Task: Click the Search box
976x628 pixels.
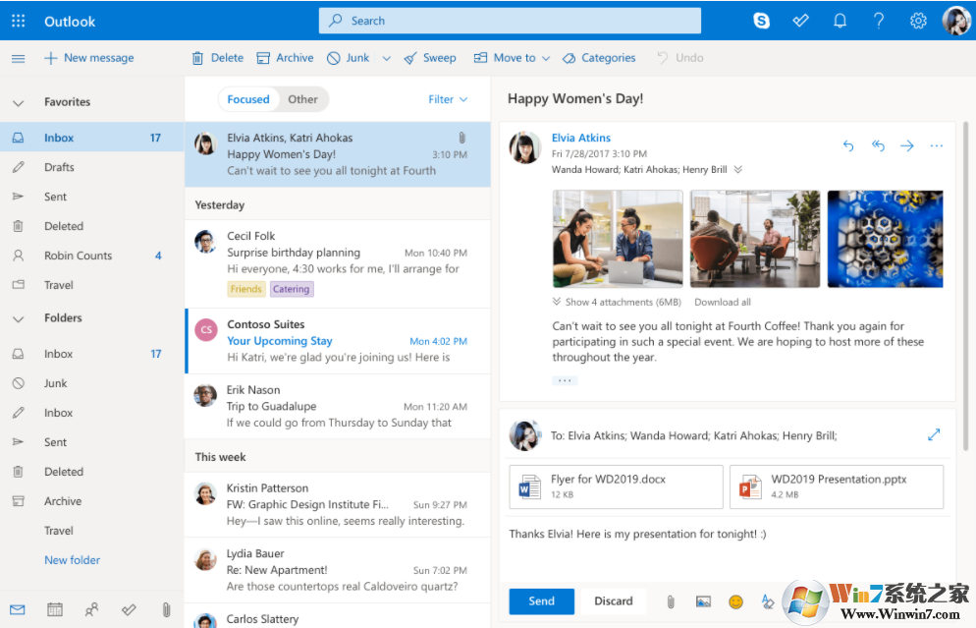Action: point(510,21)
